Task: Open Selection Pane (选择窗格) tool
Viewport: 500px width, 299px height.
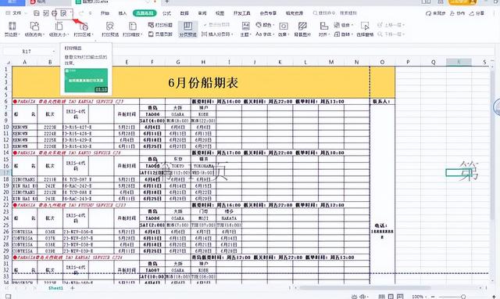Action: coord(365,30)
